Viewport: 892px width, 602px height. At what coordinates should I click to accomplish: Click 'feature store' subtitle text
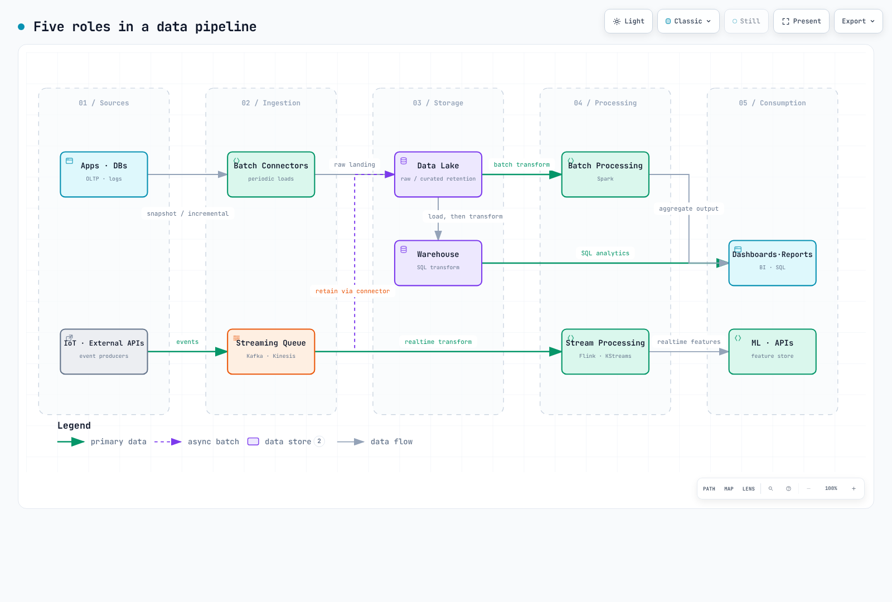point(773,356)
